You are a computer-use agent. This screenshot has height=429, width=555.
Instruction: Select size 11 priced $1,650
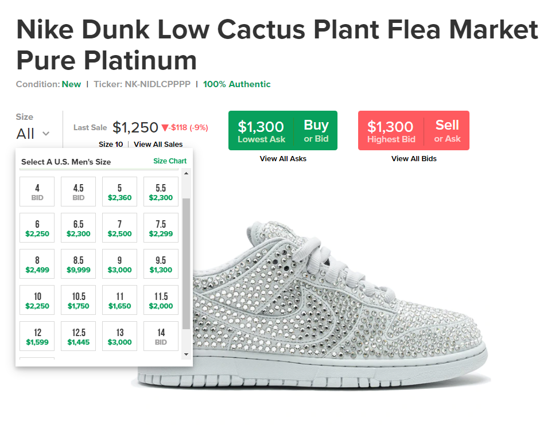click(x=119, y=301)
